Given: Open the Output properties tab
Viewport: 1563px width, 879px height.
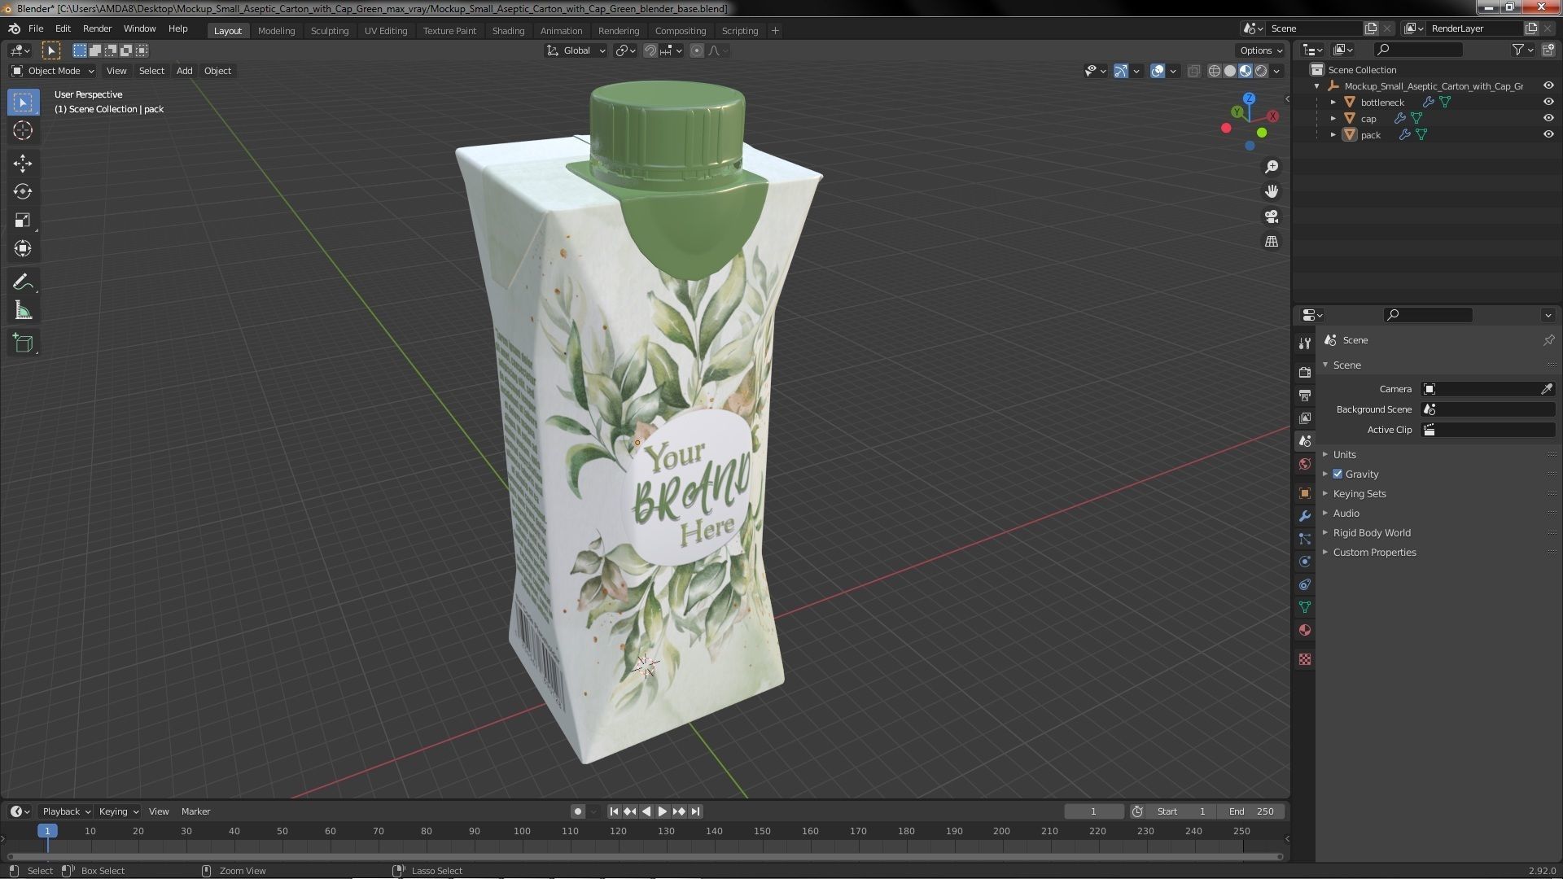Looking at the screenshot, I should pos(1305,395).
